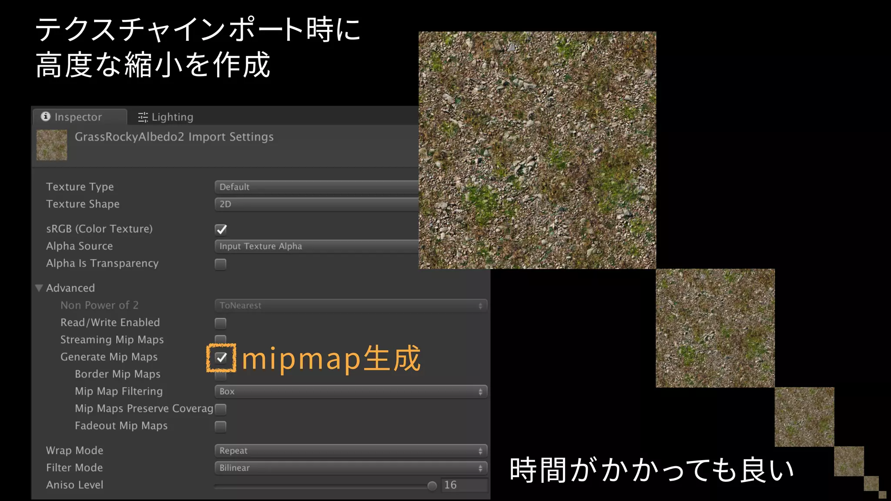
Task: Click the Aniso Level label
Action: [75, 485]
